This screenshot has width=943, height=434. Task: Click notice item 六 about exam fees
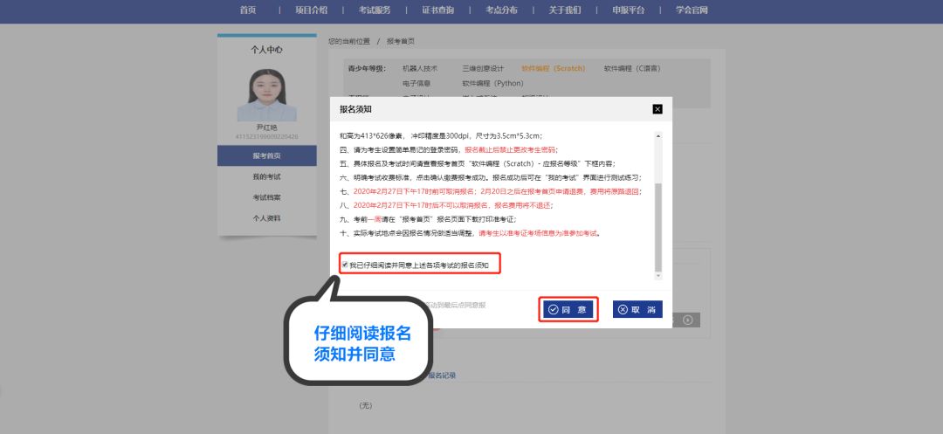tap(491, 178)
